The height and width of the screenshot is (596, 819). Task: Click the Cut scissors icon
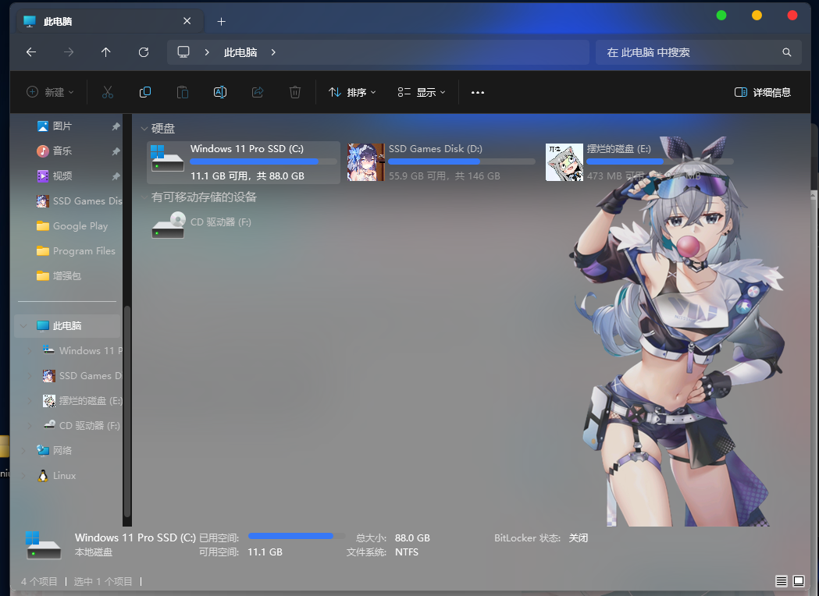108,92
